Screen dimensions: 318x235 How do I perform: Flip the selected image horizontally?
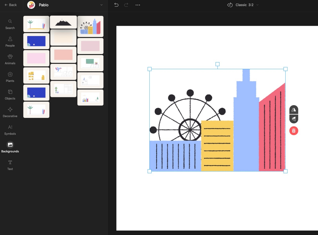point(294,110)
